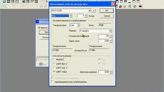This screenshot has width=164, height=92.
Task: Toggle the server-side triggering checkbox
Action: [x=52, y=78]
